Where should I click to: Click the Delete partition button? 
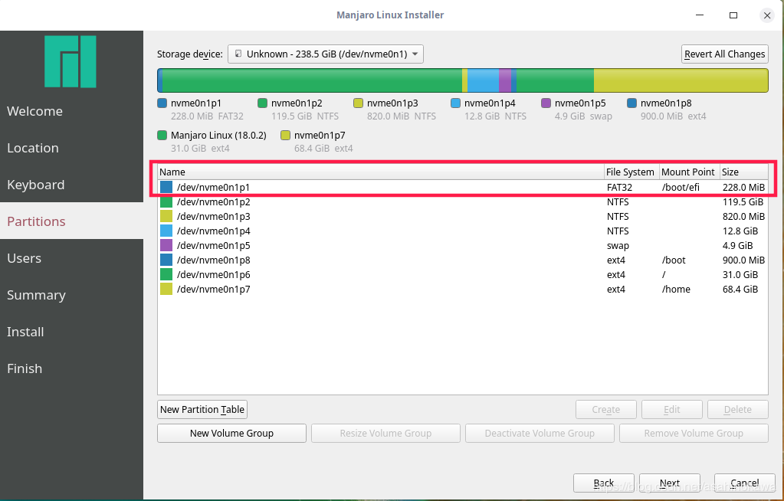738,410
